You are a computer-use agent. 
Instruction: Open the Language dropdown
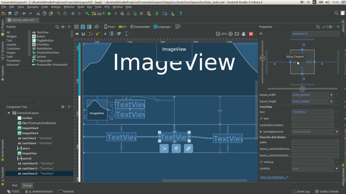(x=163, y=27)
